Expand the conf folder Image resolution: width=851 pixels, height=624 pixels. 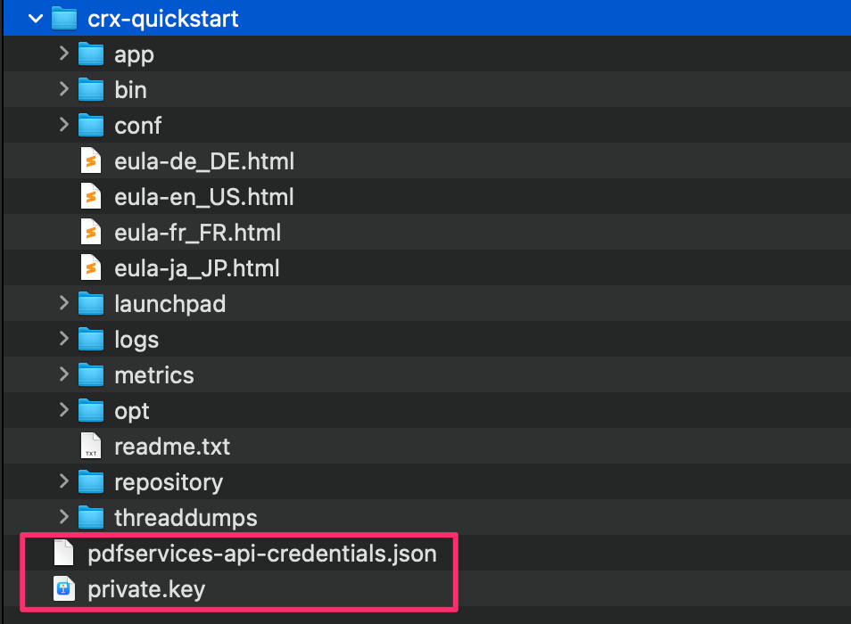tap(62, 126)
